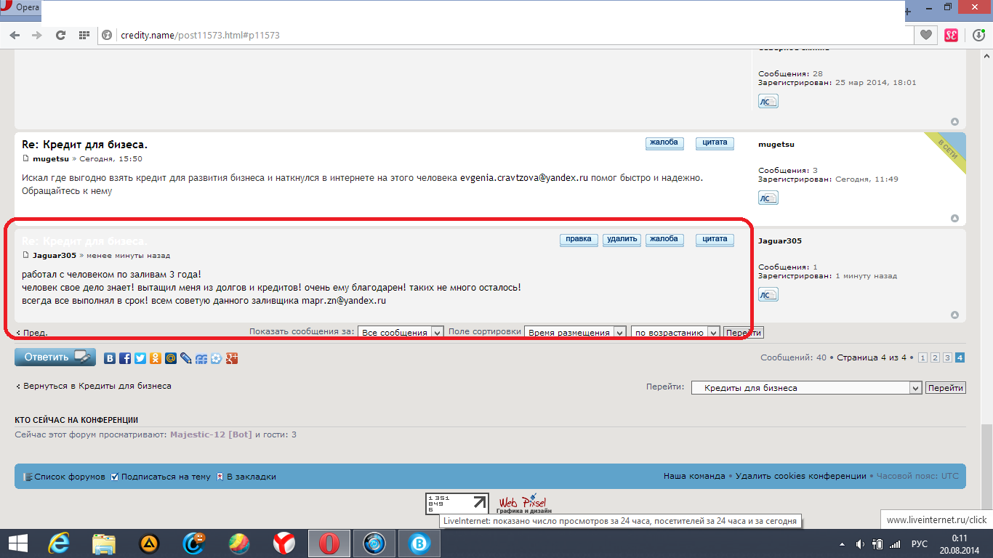Click 'цитата' on the mugetsu post
This screenshot has width=993, height=558.
click(715, 143)
